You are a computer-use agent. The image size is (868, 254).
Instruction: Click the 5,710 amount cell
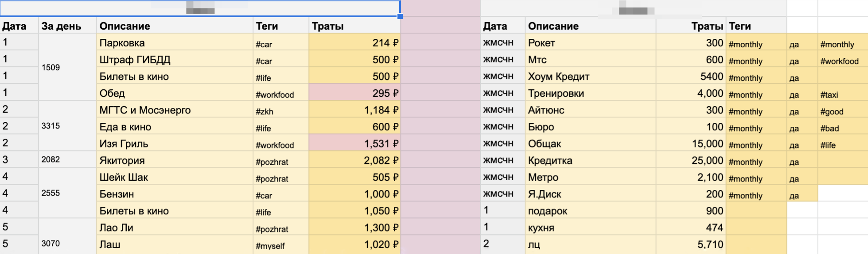(x=691, y=244)
